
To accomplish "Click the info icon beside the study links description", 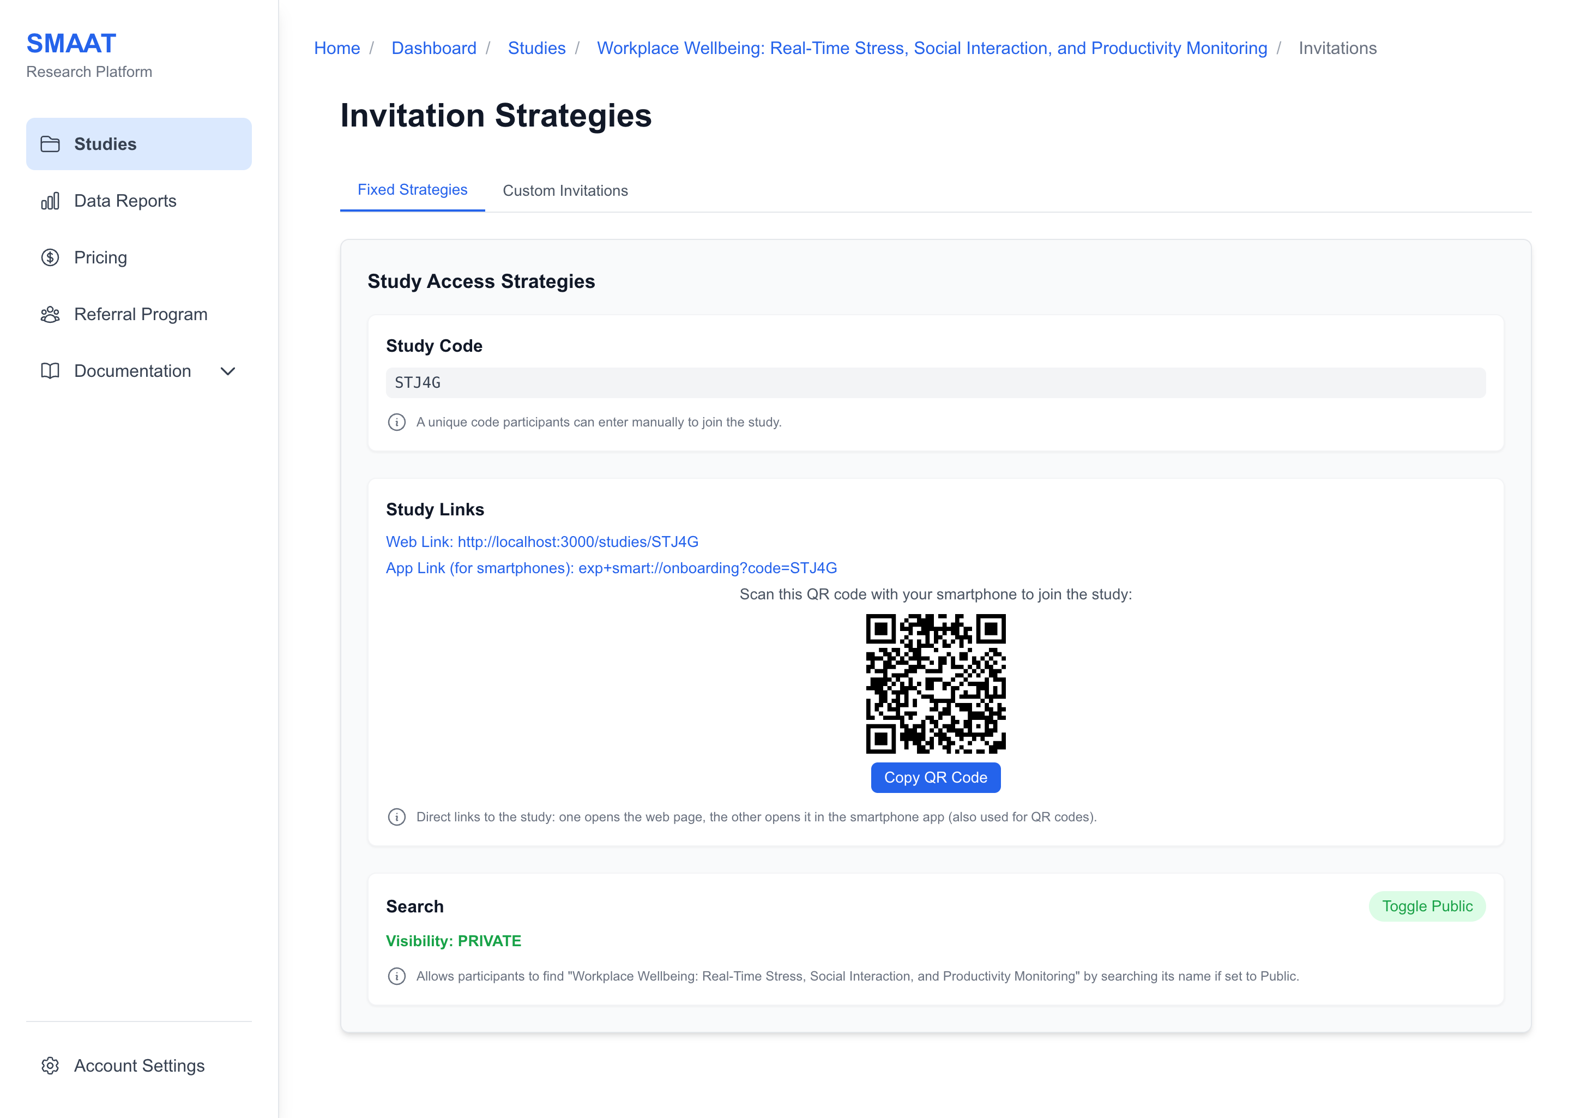I will click(396, 817).
